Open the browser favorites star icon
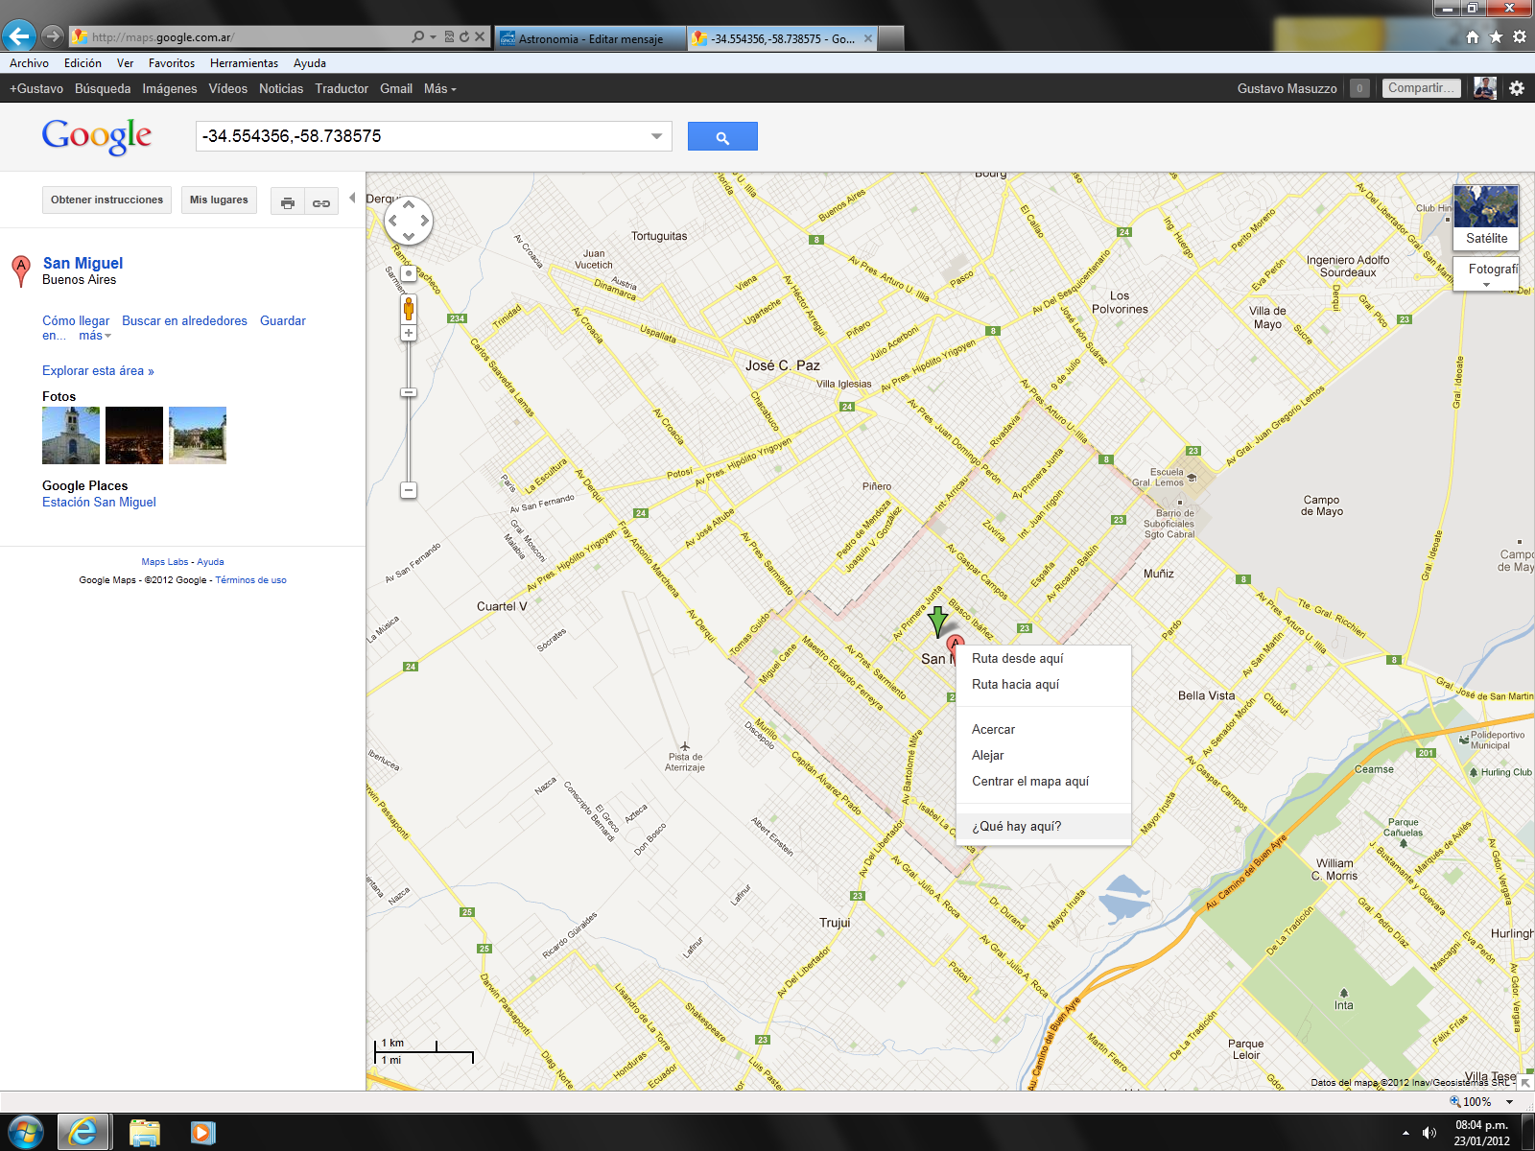The image size is (1535, 1151). click(x=1496, y=37)
